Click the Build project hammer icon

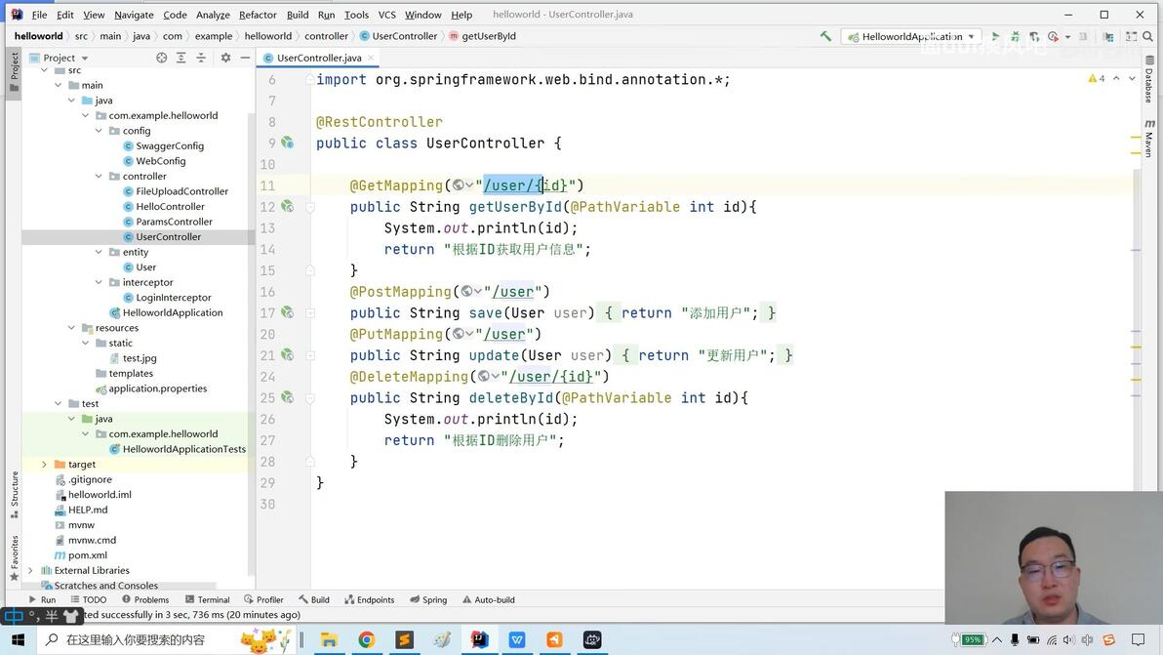pos(825,35)
